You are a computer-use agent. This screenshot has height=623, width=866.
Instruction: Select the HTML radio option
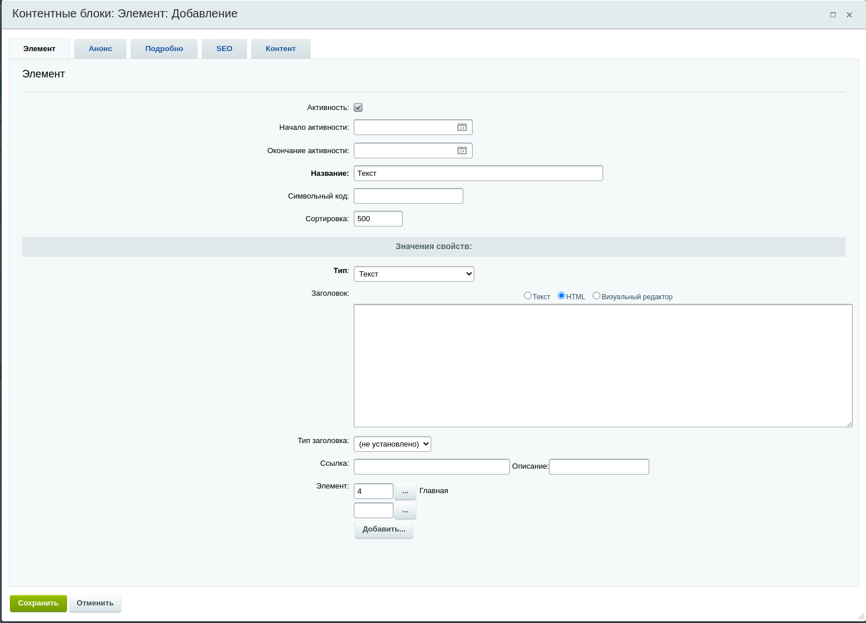(561, 296)
